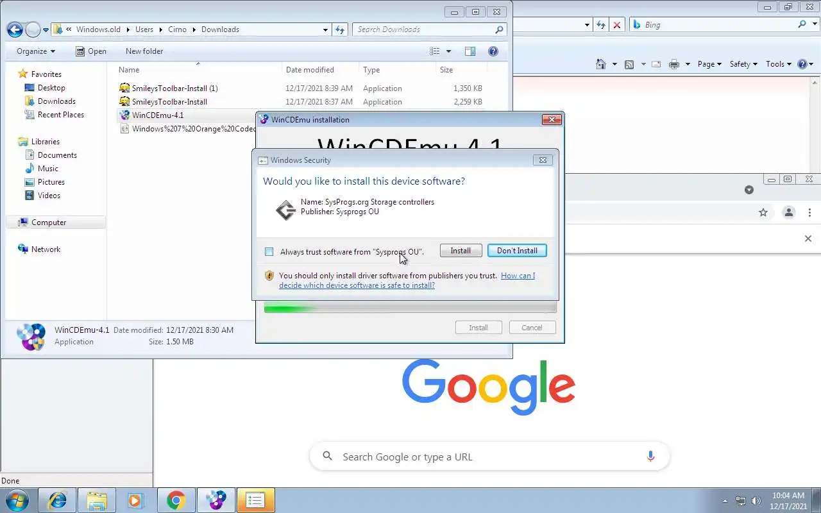Click Internet Explorer help icon
The width and height of the screenshot is (821, 513).
802,64
